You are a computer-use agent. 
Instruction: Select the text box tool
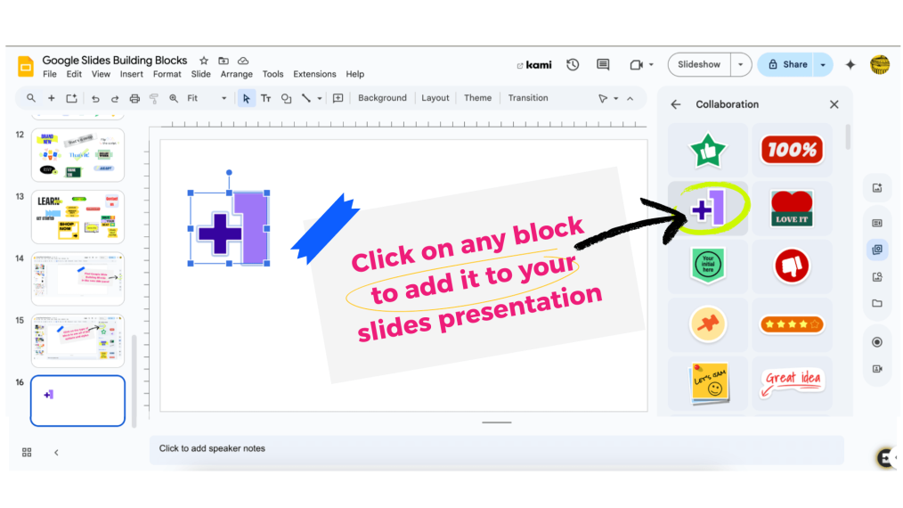pos(266,99)
